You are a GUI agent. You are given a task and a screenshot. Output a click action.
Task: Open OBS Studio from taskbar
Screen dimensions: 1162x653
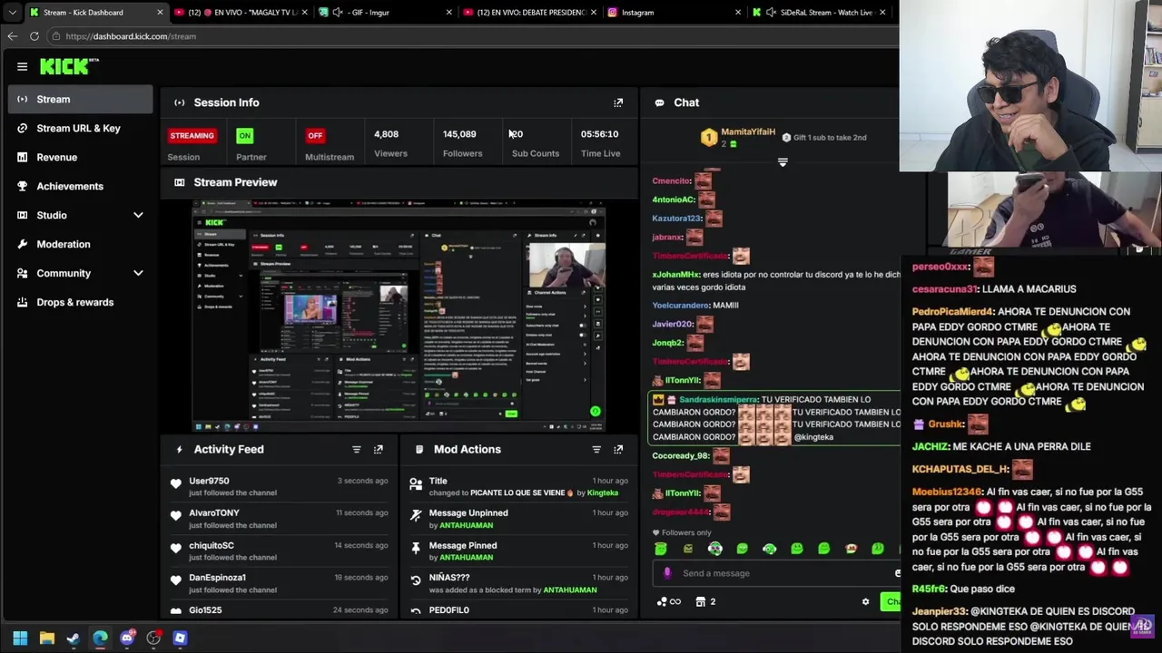[x=153, y=638]
